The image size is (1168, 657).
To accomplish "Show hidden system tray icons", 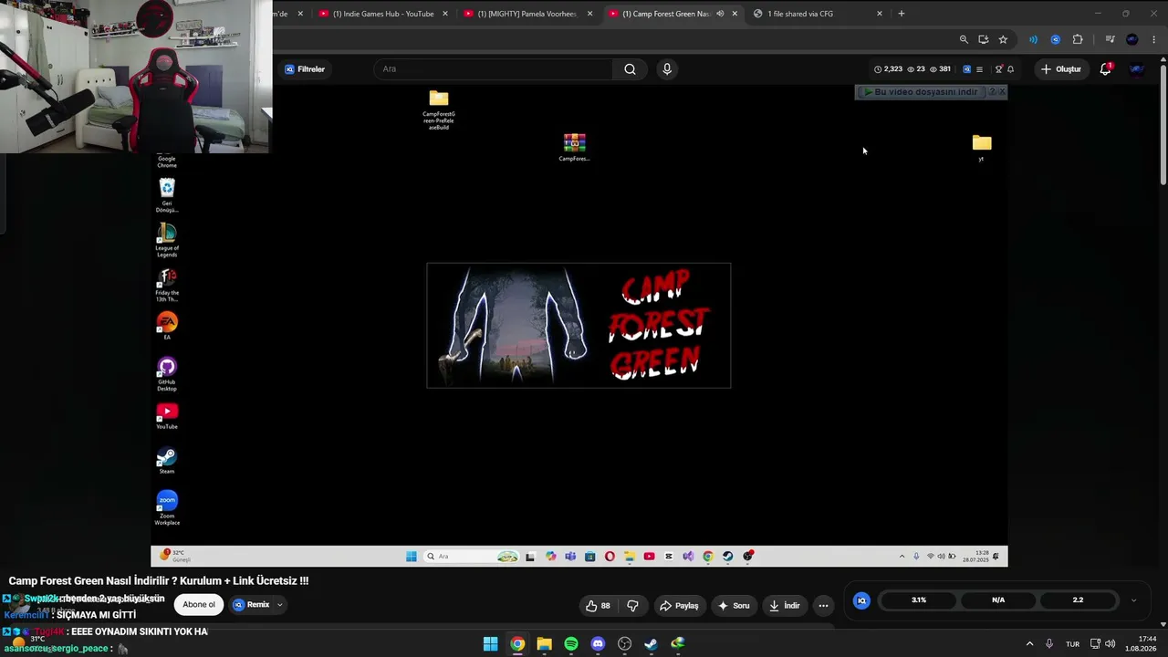I will [1029, 644].
